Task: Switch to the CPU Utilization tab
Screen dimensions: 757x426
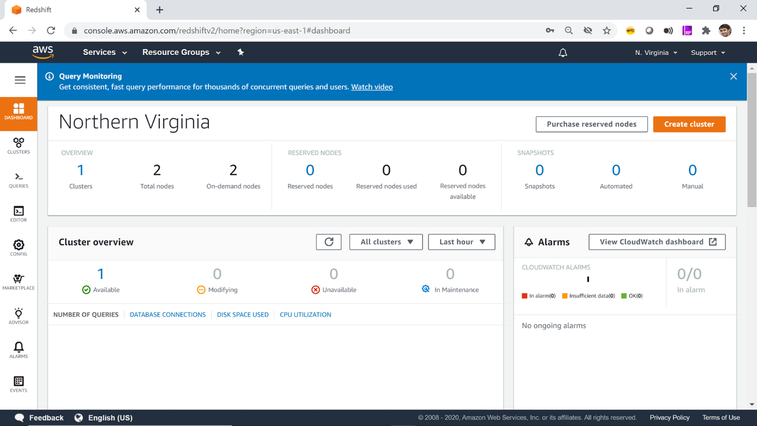Action: (305, 315)
